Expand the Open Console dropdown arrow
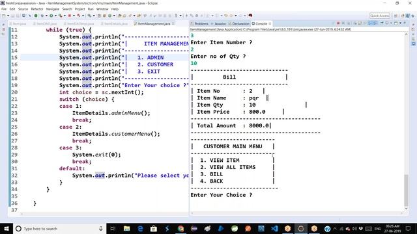The height and width of the screenshot is (234, 417). 400,23
